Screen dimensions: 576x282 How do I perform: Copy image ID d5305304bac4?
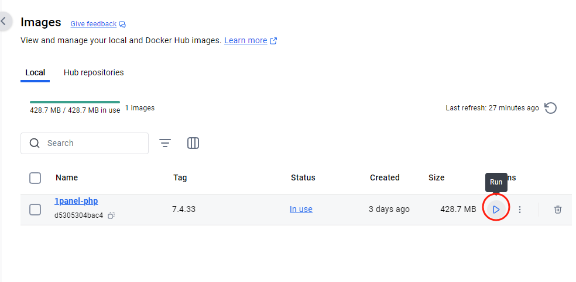tap(111, 215)
